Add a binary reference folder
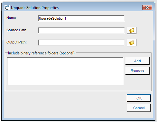 137,61
